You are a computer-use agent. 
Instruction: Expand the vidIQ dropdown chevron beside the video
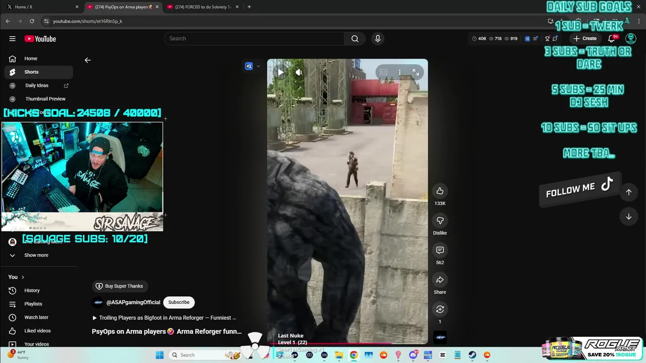point(258,66)
